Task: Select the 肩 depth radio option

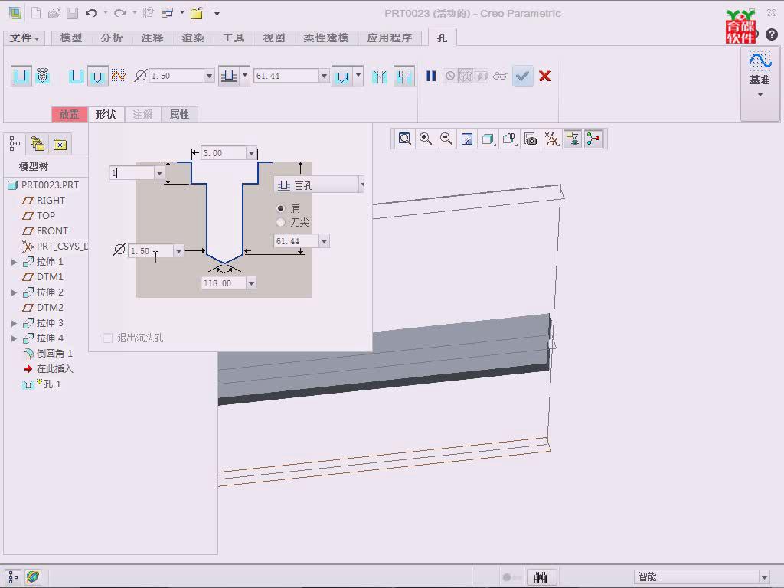Action: coord(280,208)
